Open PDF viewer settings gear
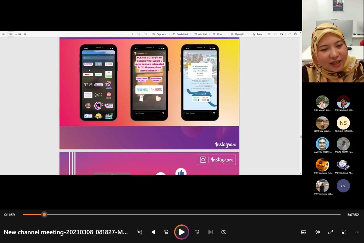This screenshot has height=243, width=364. click(x=296, y=34)
